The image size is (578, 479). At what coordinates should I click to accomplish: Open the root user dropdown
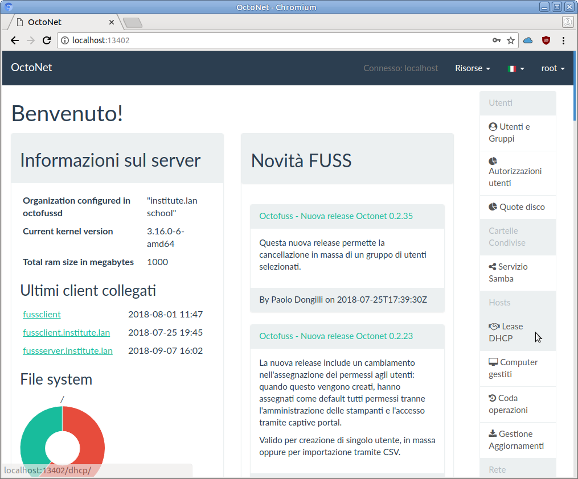553,68
